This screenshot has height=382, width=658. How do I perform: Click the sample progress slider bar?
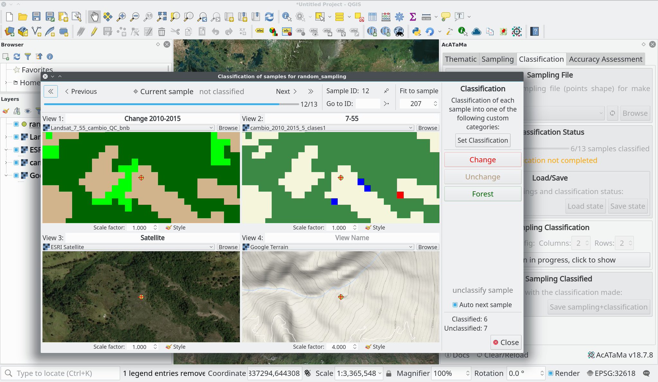[x=171, y=104]
